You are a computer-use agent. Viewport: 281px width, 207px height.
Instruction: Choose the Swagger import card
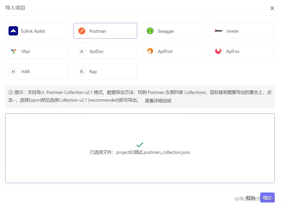(x=173, y=31)
